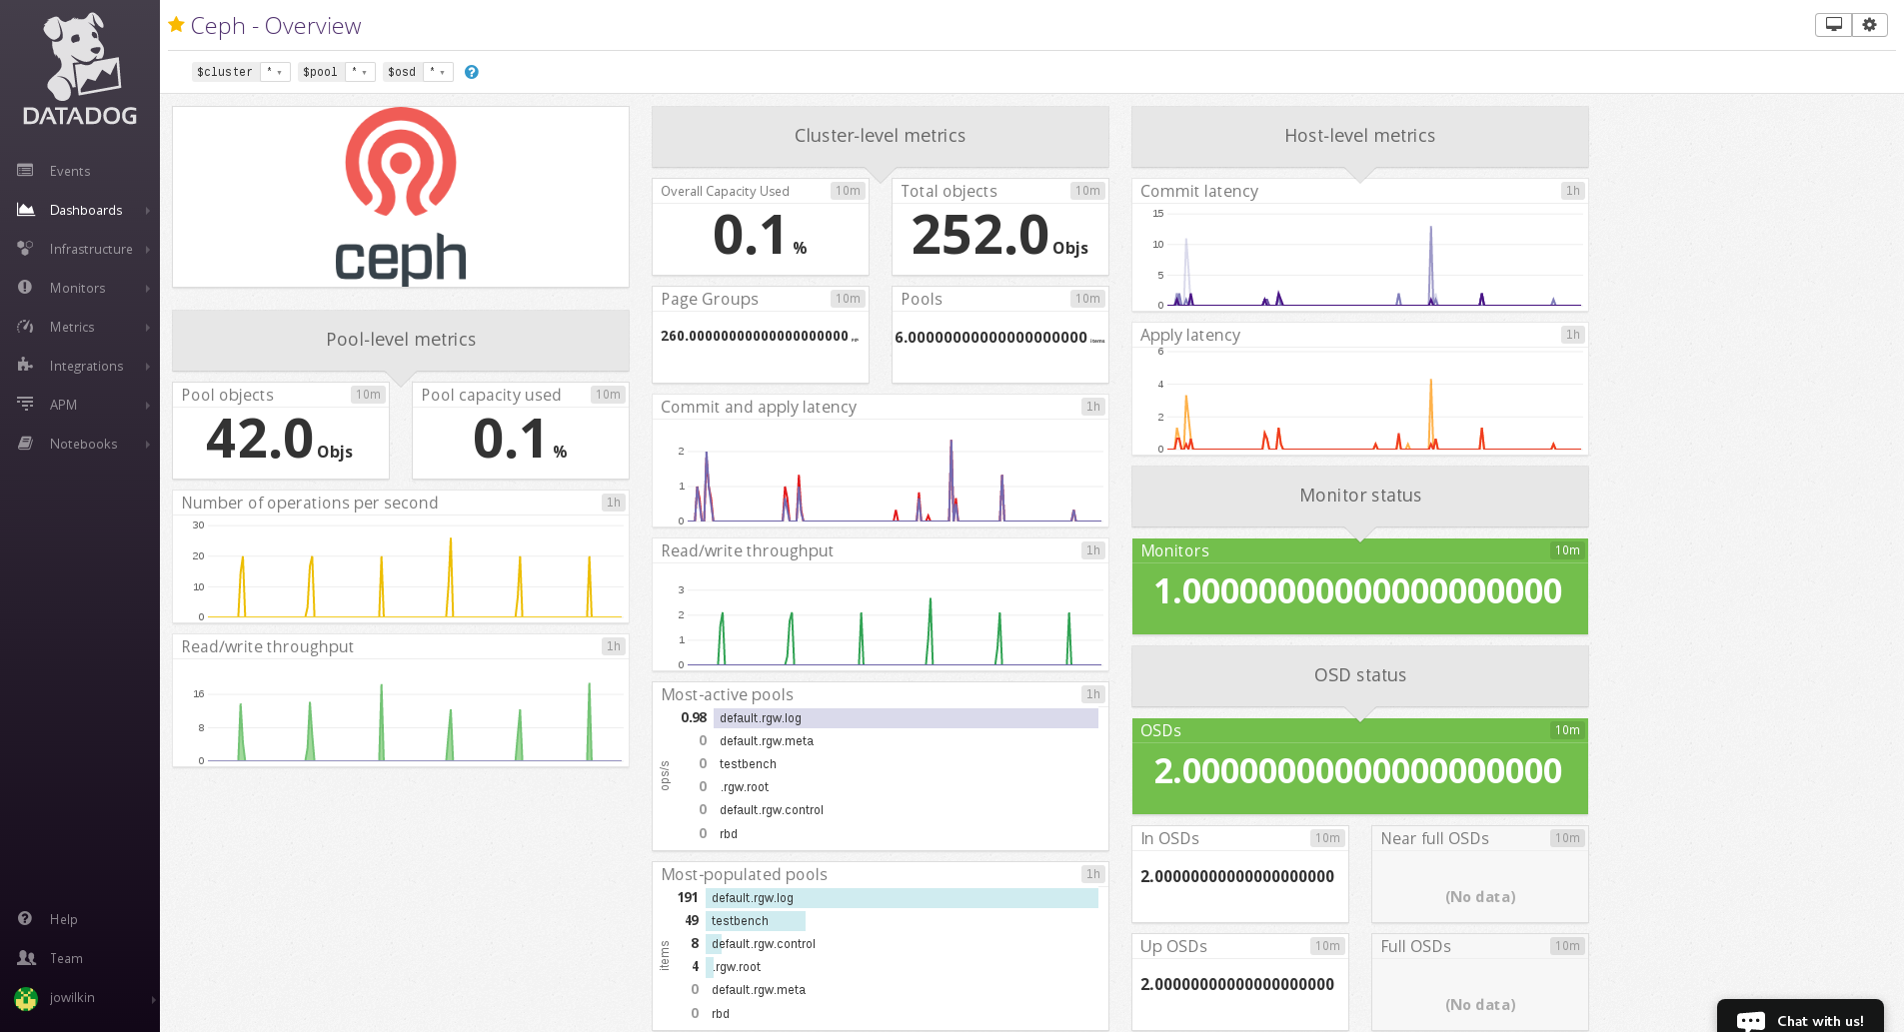Expand the Monitors submenu arrow
Screen dimensions: 1904x1032
tap(147, 289)
